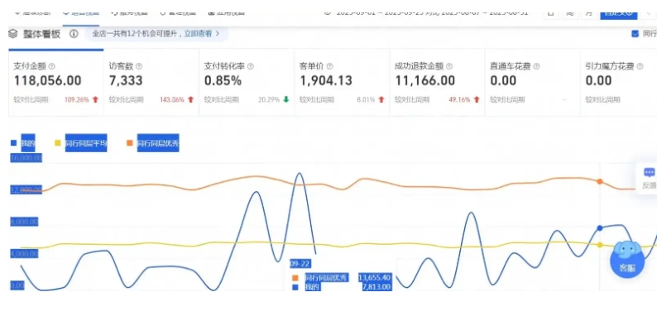Click the 11,166.00 refund amount value
This screenshot has width=657, height=321.
pos(424,81)
